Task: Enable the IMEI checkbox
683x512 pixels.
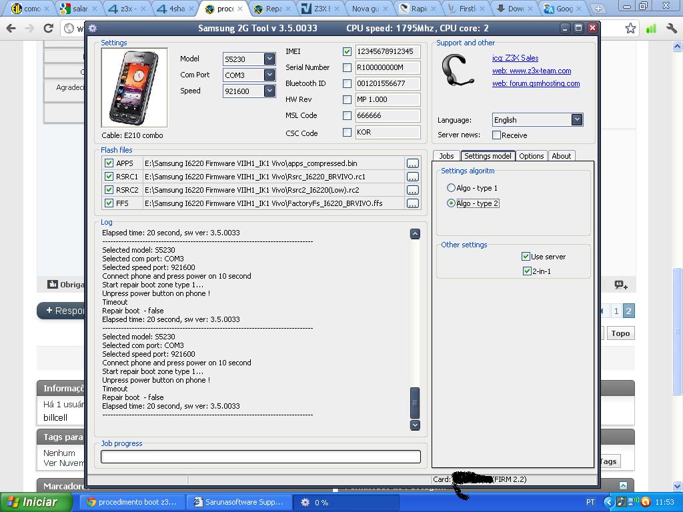Action: coord(347,51)
